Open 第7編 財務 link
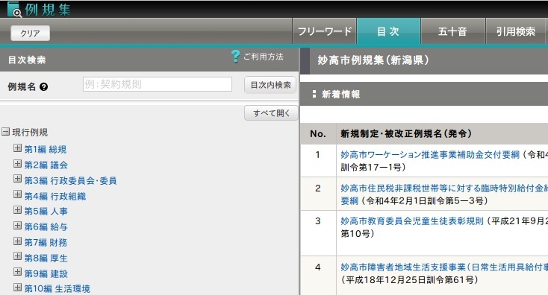 [46, 242]
